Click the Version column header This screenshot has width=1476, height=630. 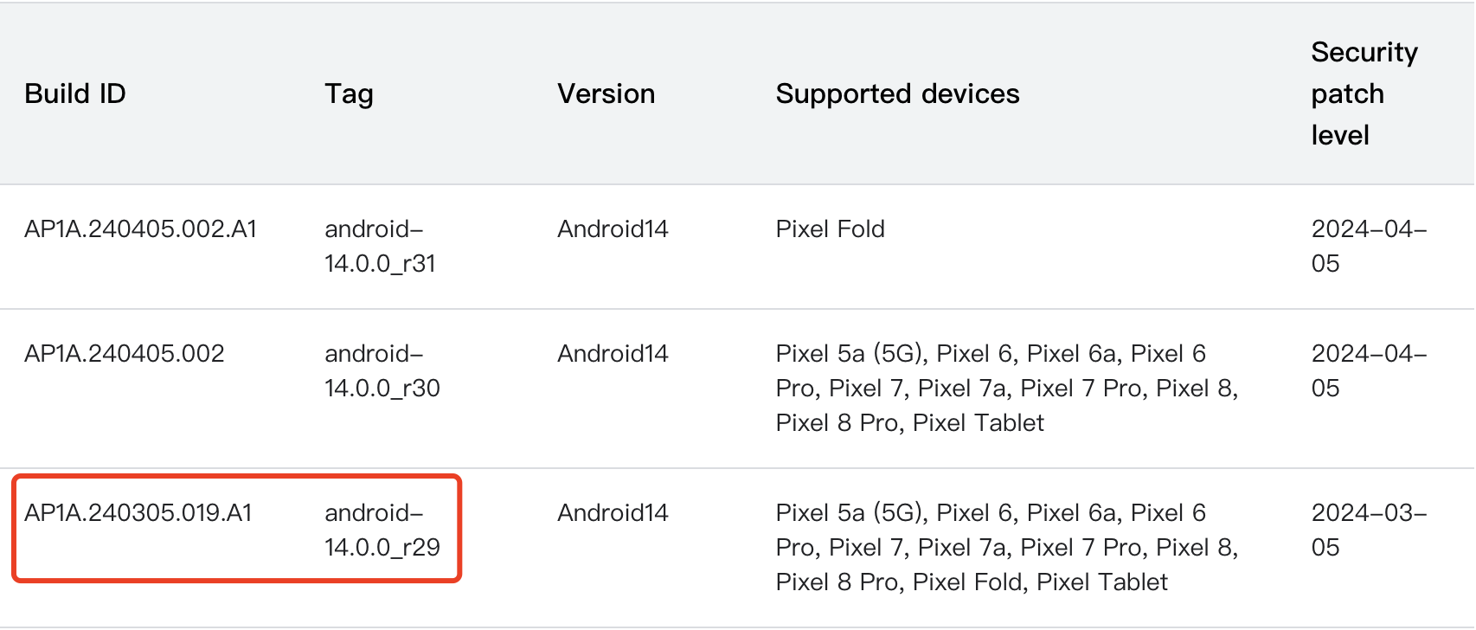point(606,93)
